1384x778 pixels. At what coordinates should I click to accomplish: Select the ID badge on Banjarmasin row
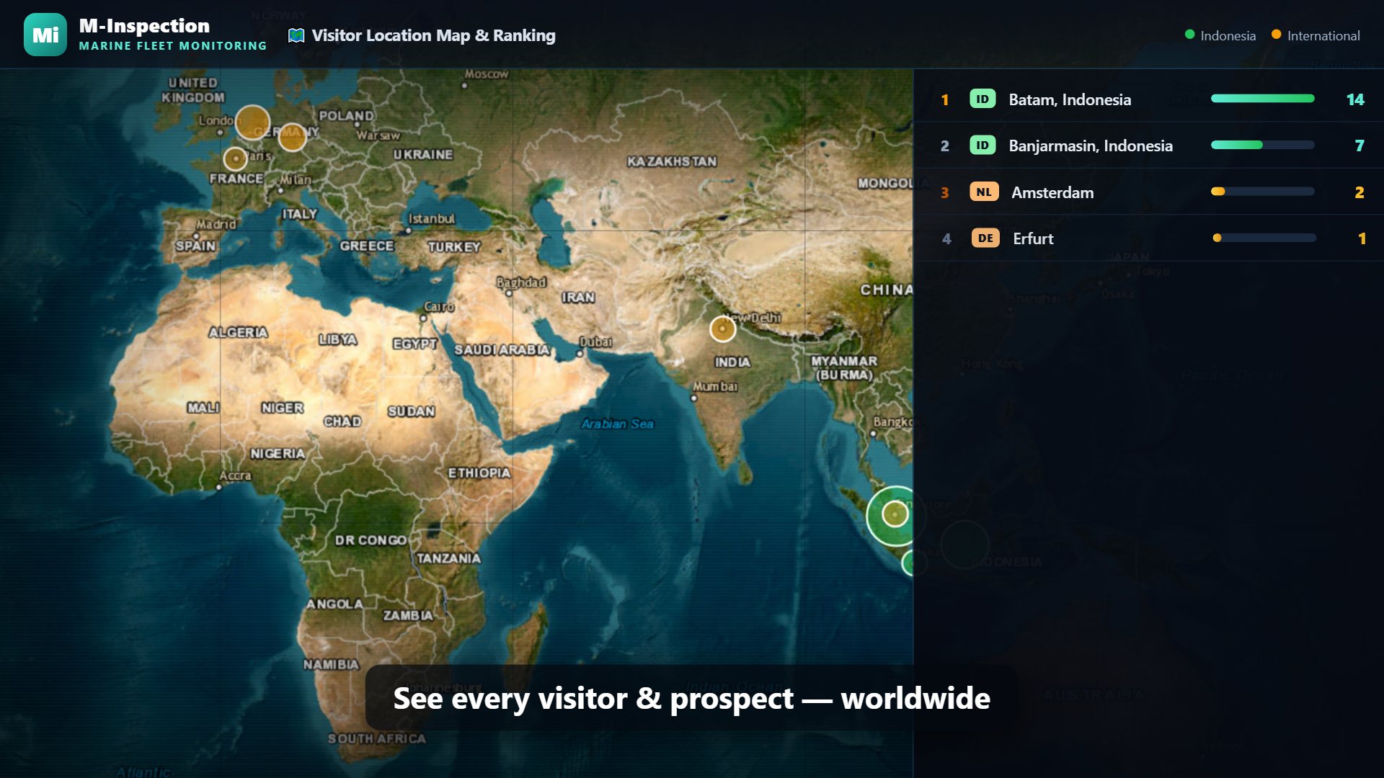(x=982, y=145)
